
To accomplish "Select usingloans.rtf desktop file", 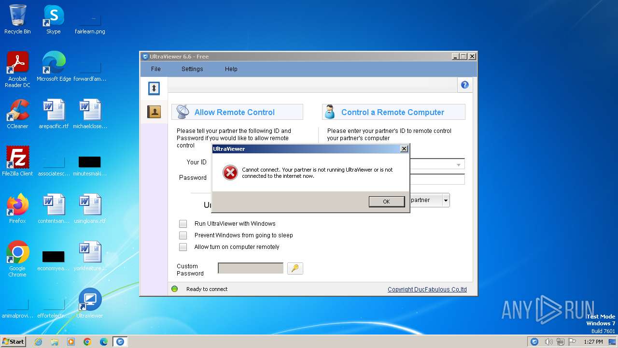I will point(90,209).
